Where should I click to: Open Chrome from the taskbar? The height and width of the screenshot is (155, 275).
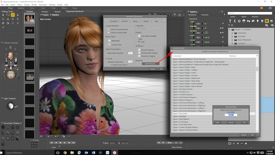click(65, 153)
